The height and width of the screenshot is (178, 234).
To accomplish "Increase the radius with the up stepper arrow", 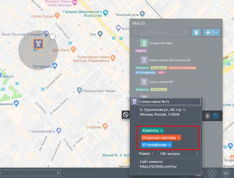I will [197, 152].
